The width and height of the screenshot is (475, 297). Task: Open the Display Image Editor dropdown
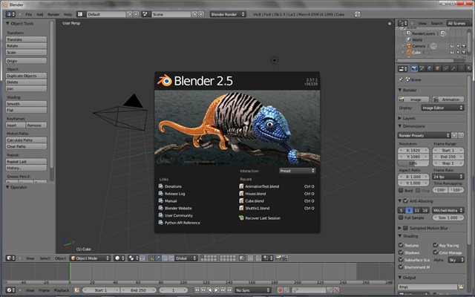click(x=442, y=108)
